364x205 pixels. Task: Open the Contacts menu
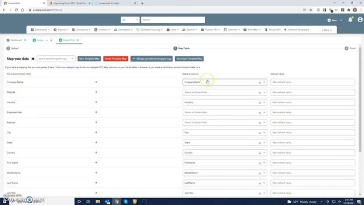click(102, 30)
